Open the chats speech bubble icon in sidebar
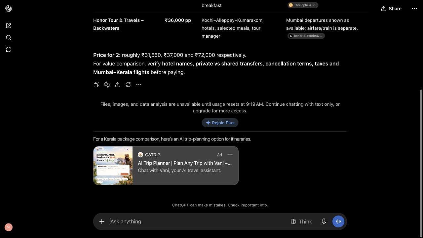The height and width of the screenshot is (238, 423). [x=9, y=50]
